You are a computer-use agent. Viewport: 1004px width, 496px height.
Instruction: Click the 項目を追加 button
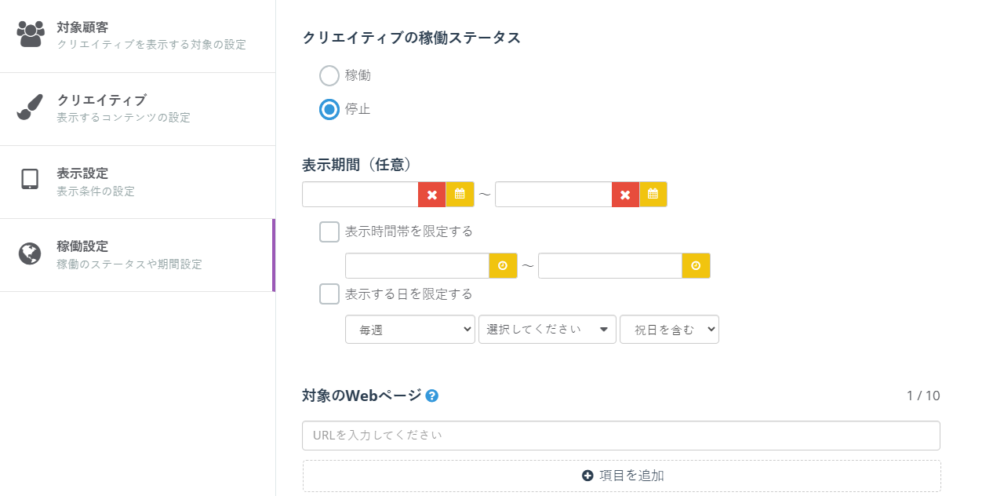pyautogui.click(x=620, y=475)
